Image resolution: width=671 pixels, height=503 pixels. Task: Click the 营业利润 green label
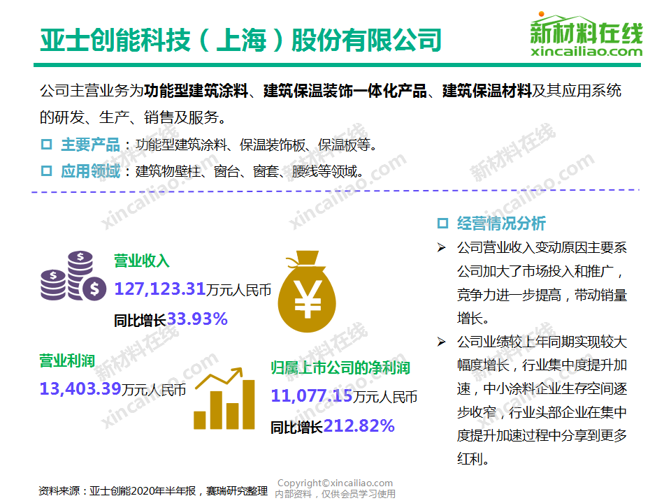point(67,360)
